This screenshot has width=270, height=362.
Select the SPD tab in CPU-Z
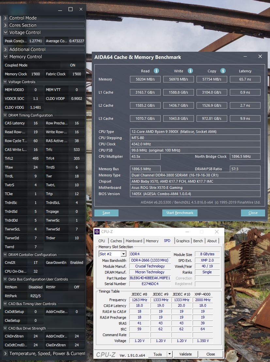[167, 241]
